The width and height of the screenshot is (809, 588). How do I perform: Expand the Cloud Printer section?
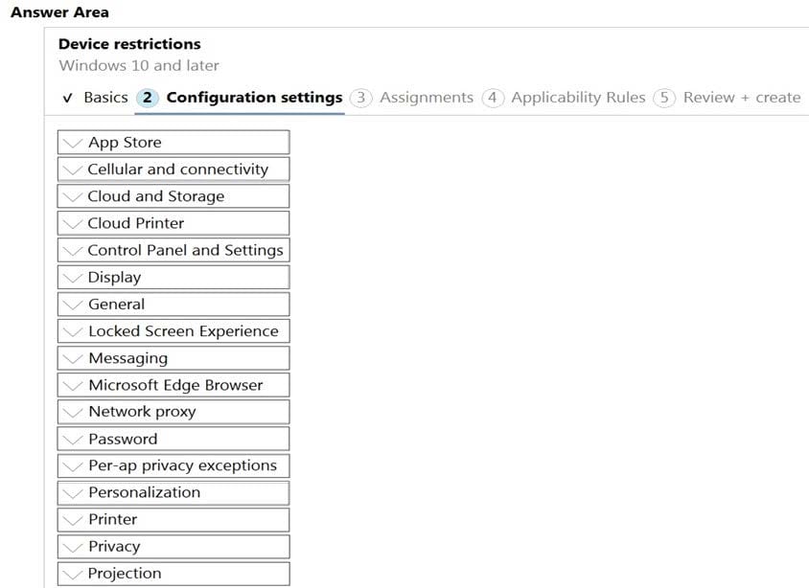pyautogui.click(x=173, y=223)
